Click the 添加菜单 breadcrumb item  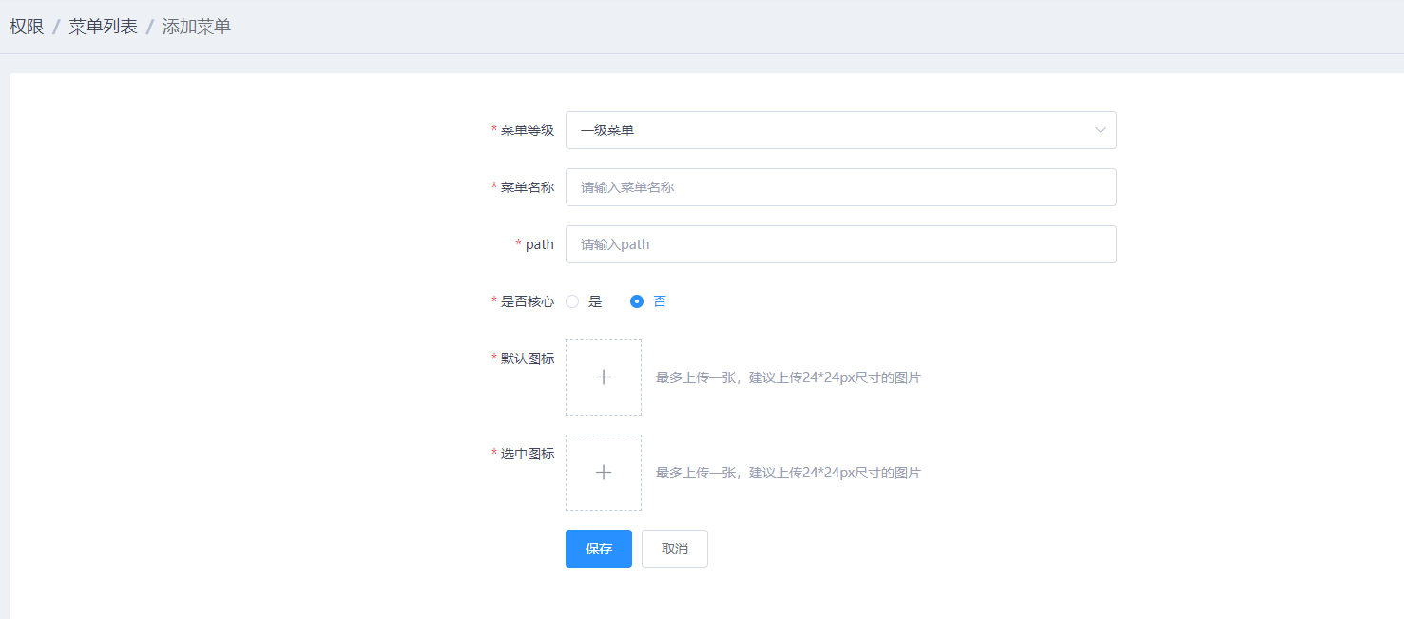(196, 27)
